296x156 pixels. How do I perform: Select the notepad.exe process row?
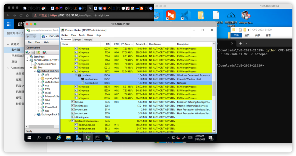136,83
